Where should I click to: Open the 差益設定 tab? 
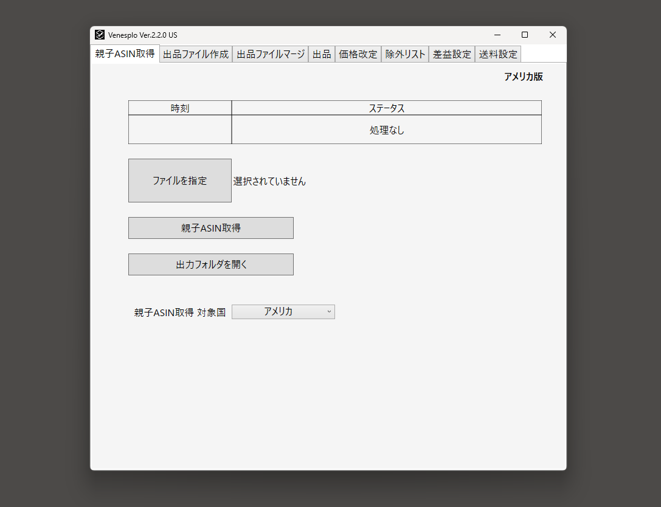452,54
